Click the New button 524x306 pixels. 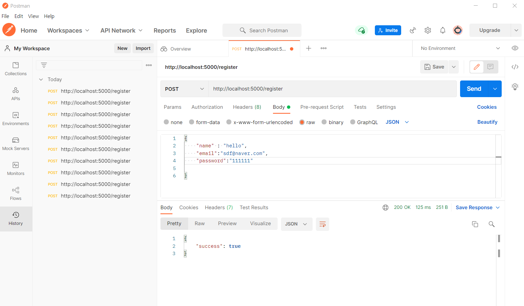123,48
